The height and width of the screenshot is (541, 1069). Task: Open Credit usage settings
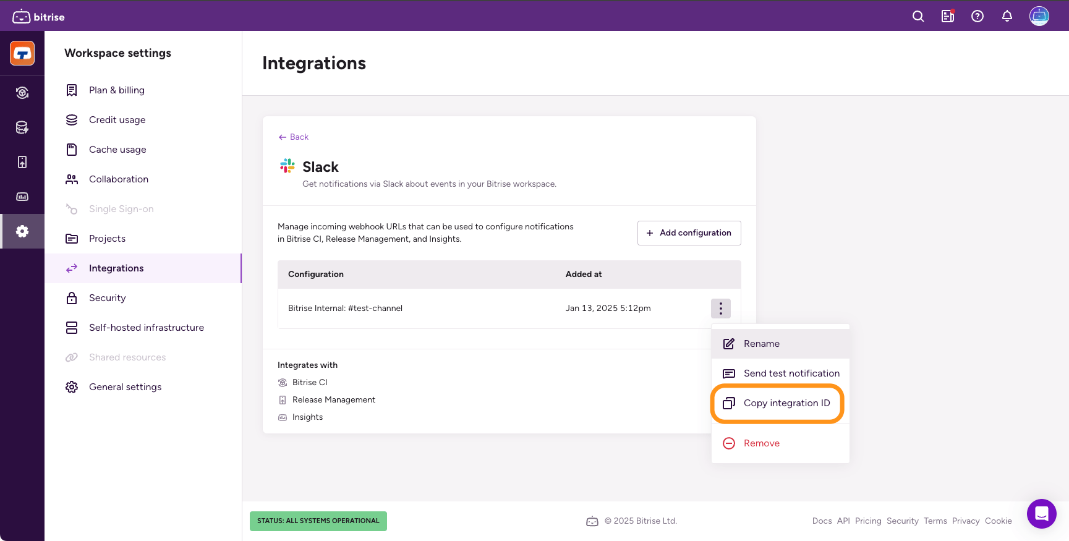coord(143,120)
